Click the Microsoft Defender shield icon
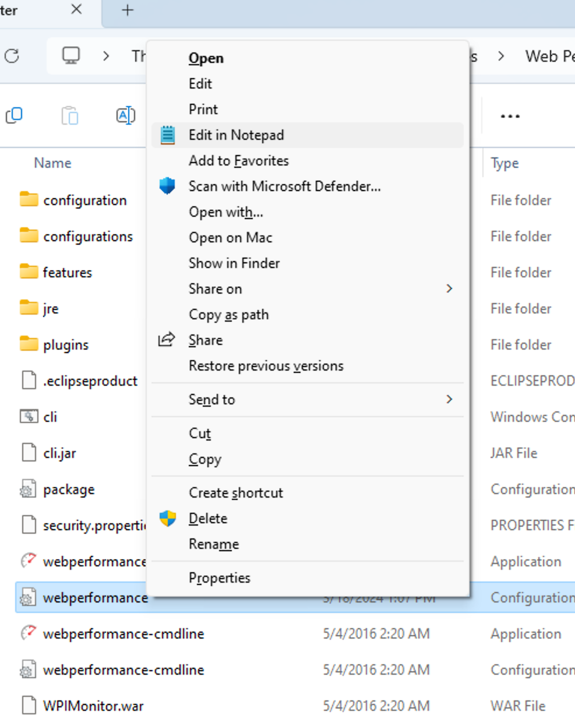This screenshot has width=575, height=726. click(167, 186)
